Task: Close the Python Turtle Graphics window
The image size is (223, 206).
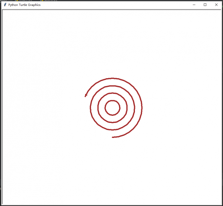Action: [216, 5]
